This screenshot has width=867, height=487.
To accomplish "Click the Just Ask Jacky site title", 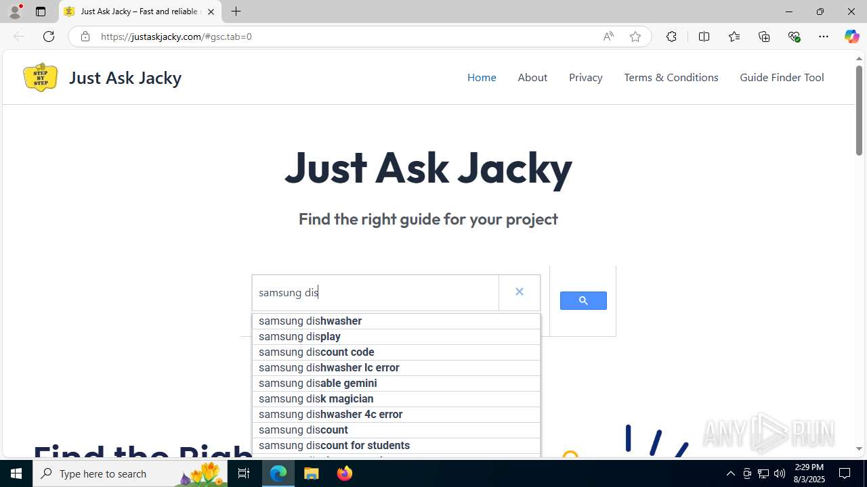I will click(x=125, y=77).
